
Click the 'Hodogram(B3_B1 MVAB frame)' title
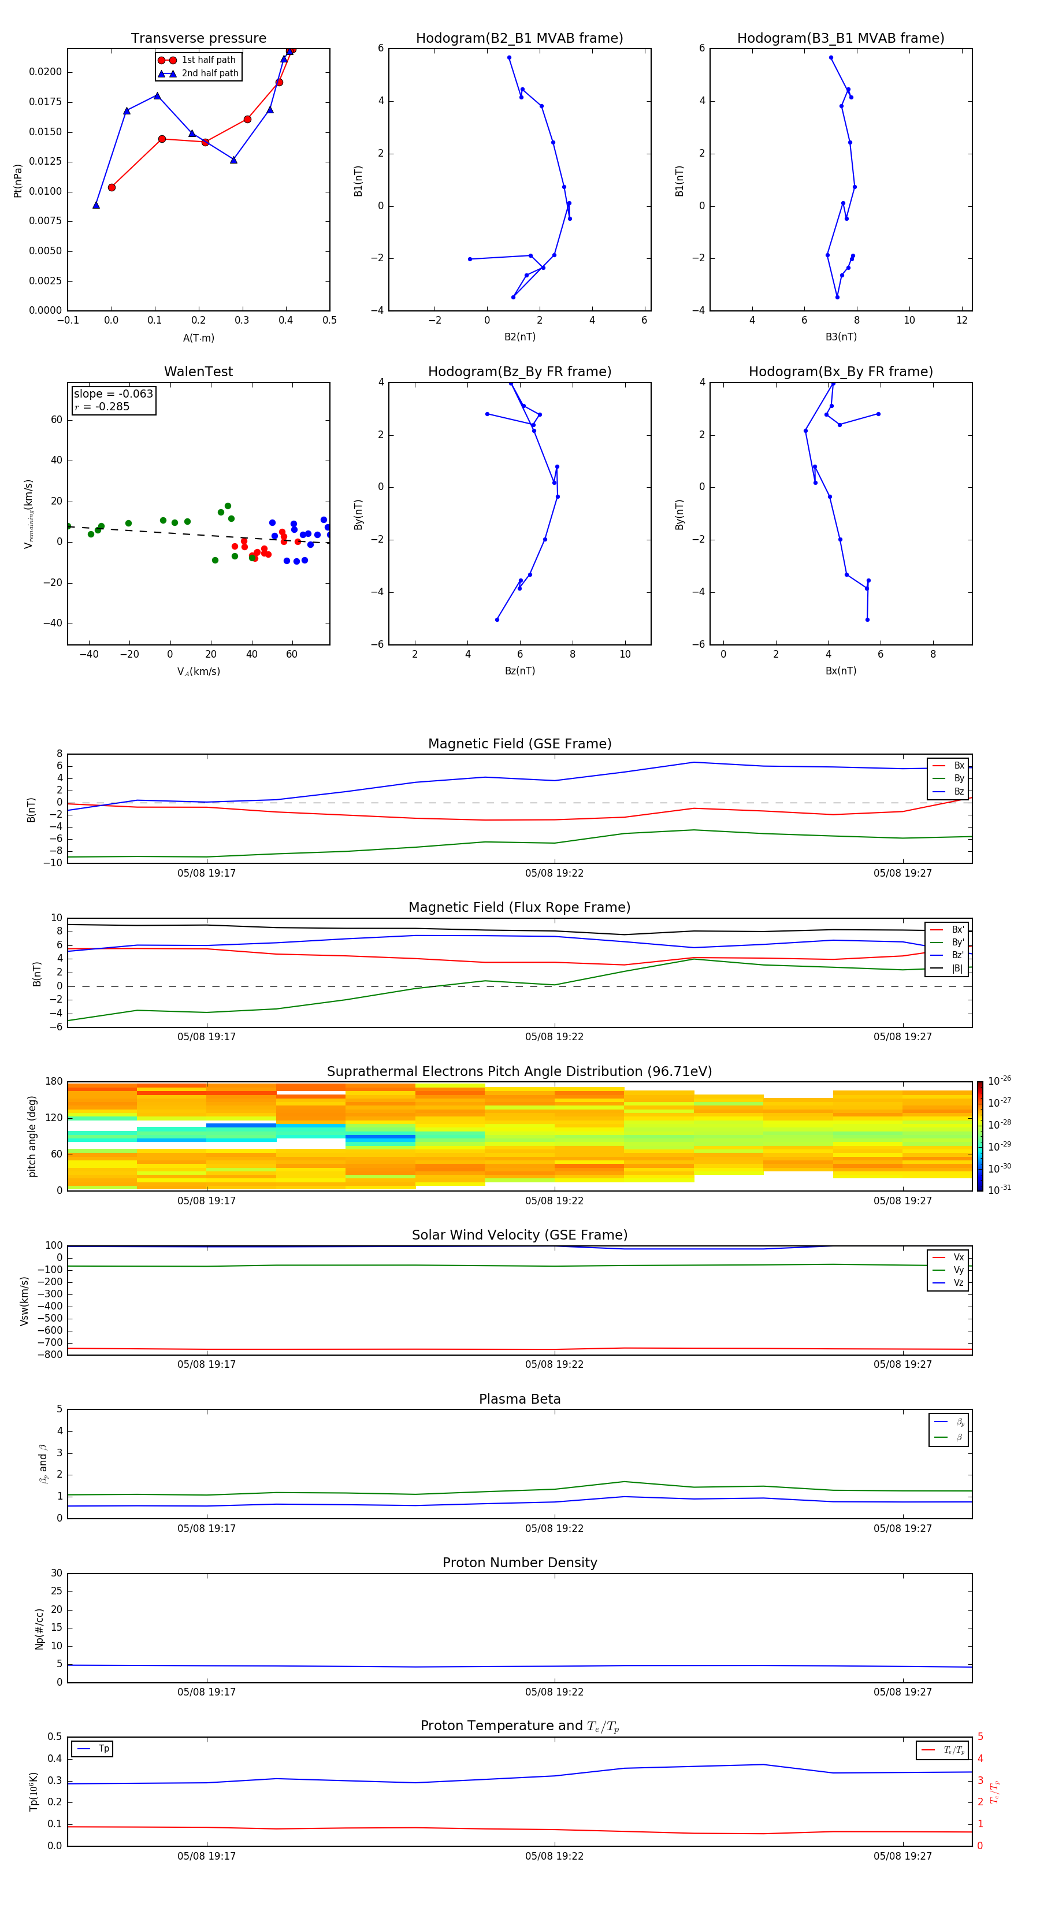841,39
